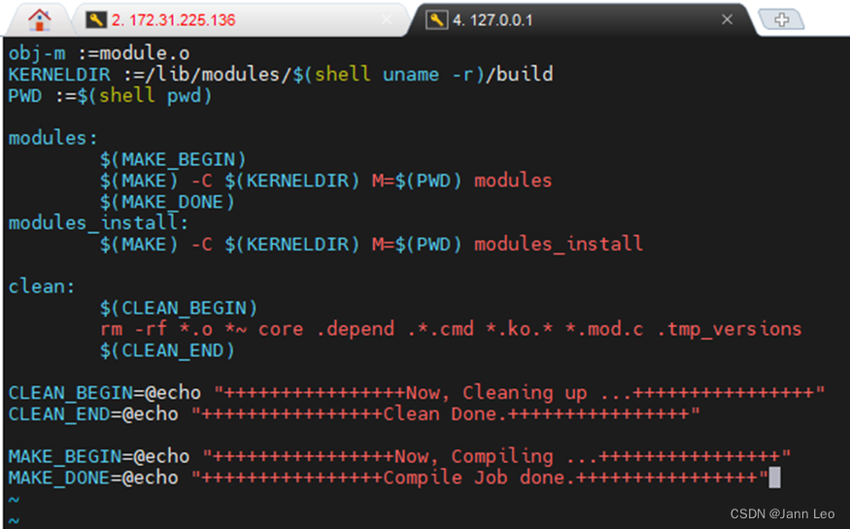The image size is (850, 529).
Task: Open a new tab with the plus button
Action: coord(781,20)
